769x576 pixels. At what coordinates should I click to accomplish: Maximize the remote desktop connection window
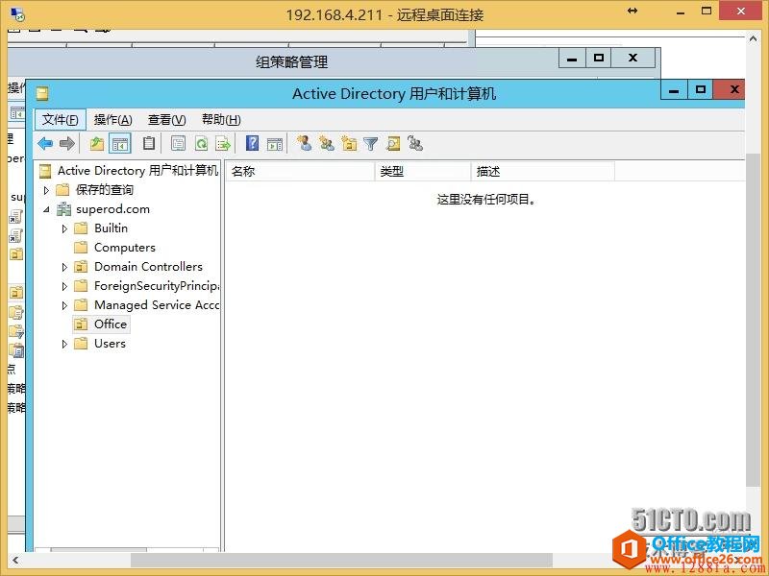[x=707, y=12]
